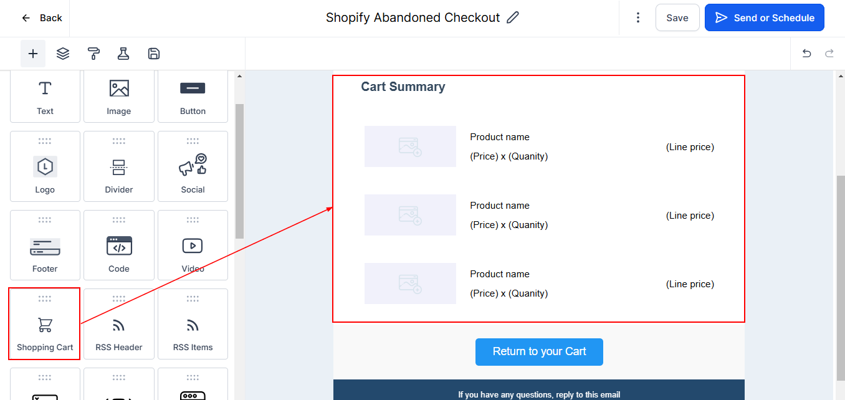845x400 pixels.
Task: Edit the email title pencil icon
Action: click(513, 17)
